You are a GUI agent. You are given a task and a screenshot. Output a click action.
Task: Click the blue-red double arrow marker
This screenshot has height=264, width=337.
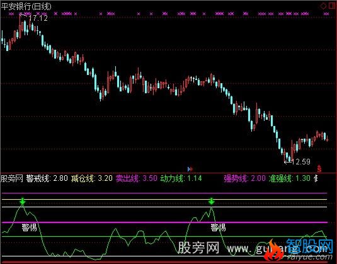[x=190, y=169]
